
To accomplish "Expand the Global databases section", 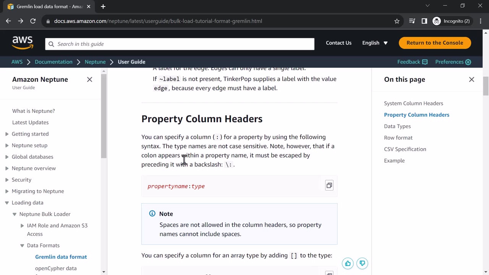I will click(7, 157).
